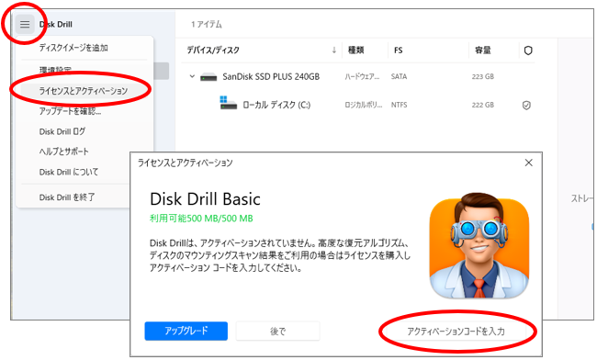Click the 容量 column header

[x=483, y=51]
